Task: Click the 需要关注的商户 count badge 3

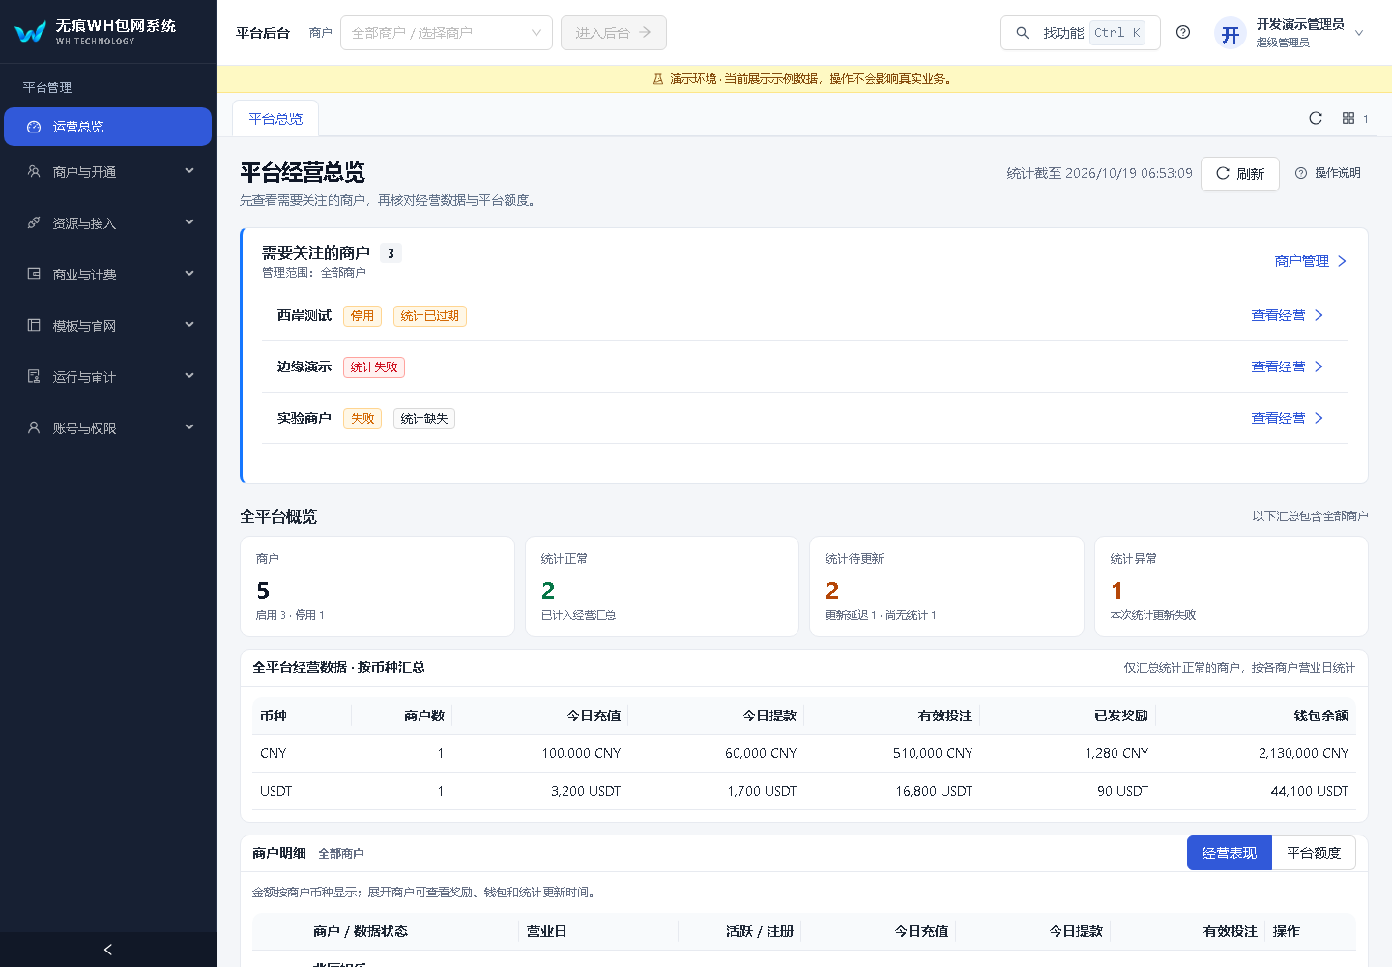Action: tap(391, 253)
